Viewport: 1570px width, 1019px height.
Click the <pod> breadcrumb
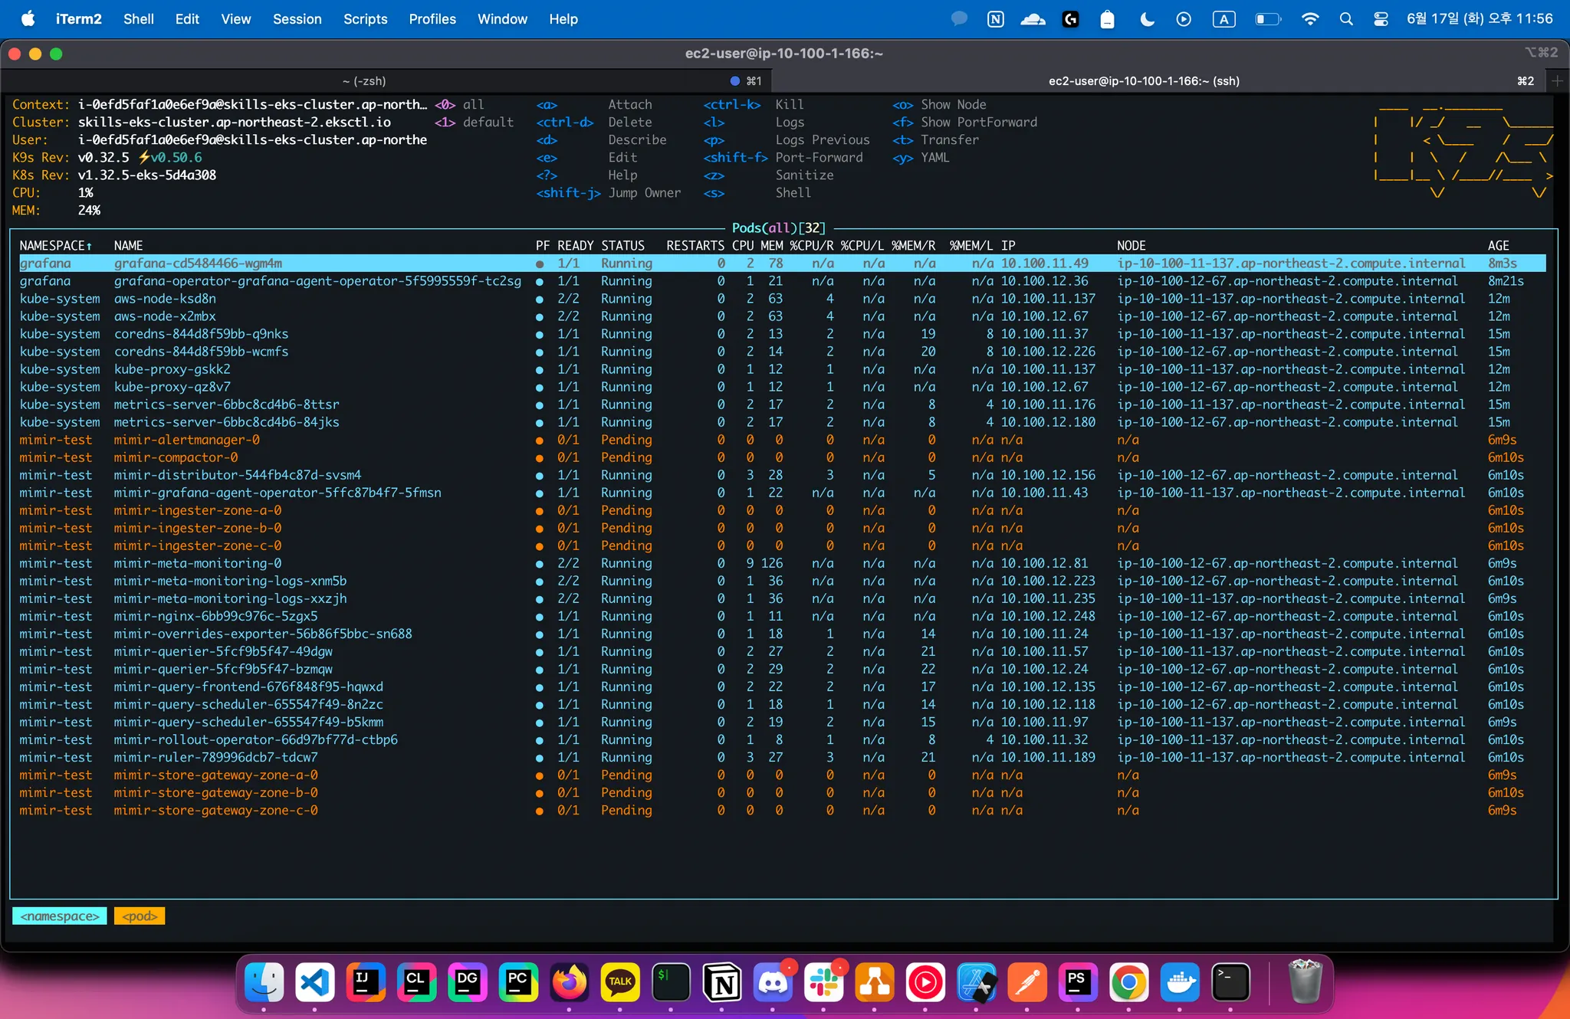pyautogui.click(x=140, y=916)
